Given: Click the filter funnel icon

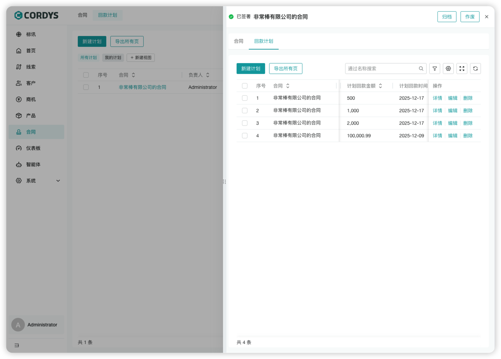Looking at the screenshot, I should coord(434,68).
